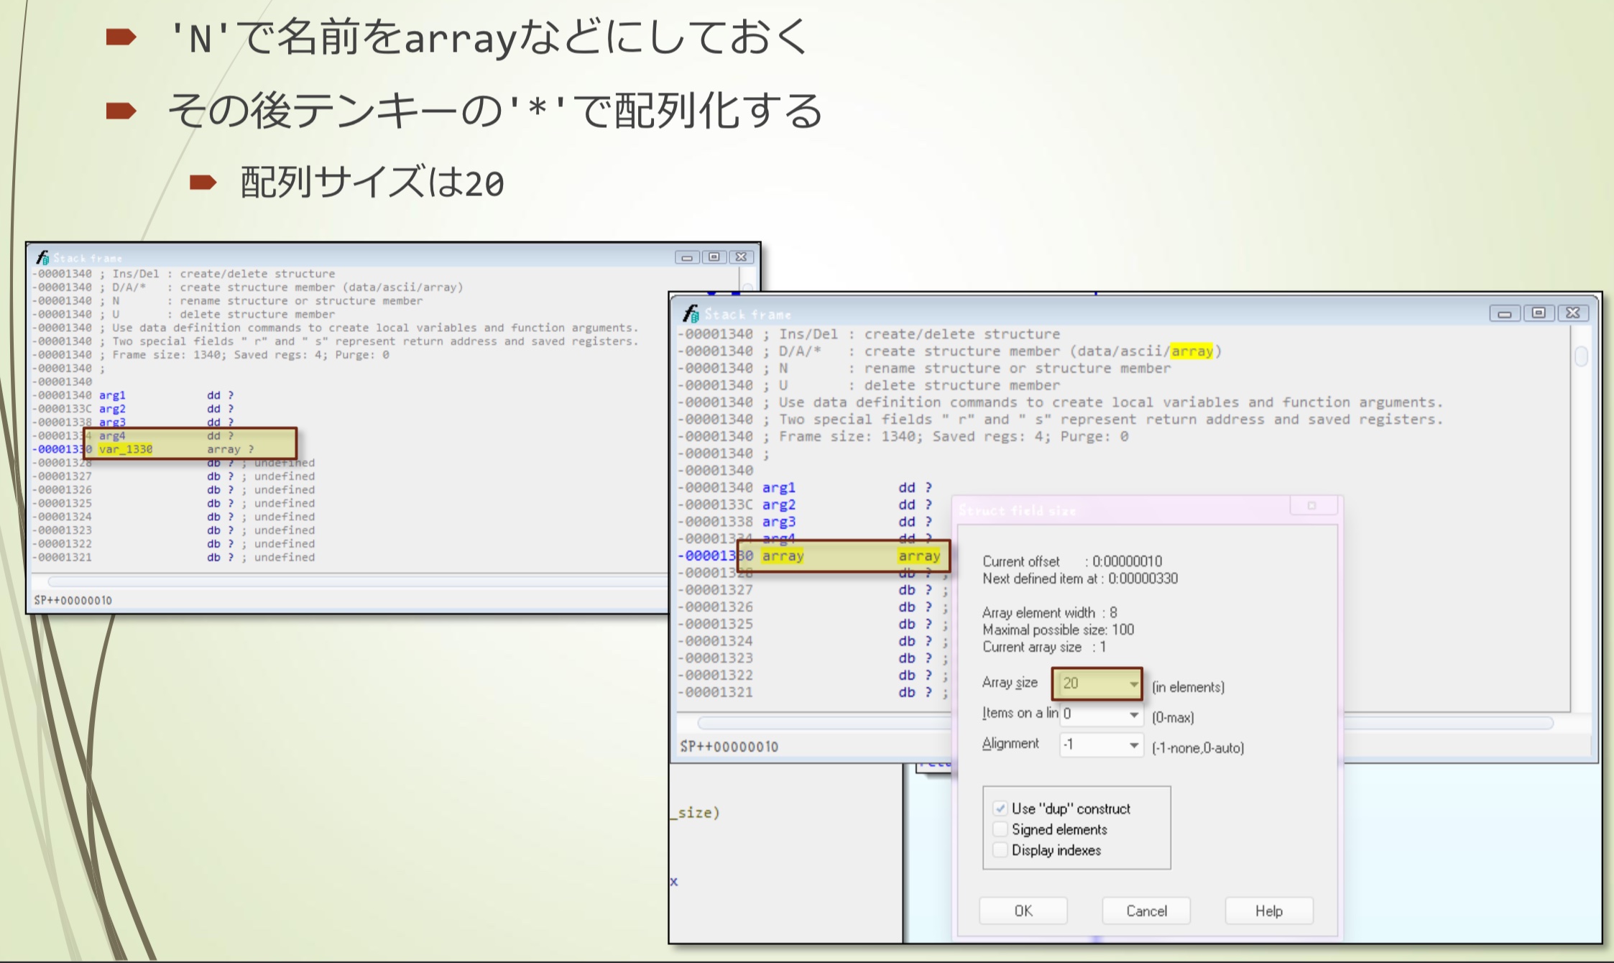
Task: Toggle the Use "dup" construct checkbox
Action: [1000, 808]
